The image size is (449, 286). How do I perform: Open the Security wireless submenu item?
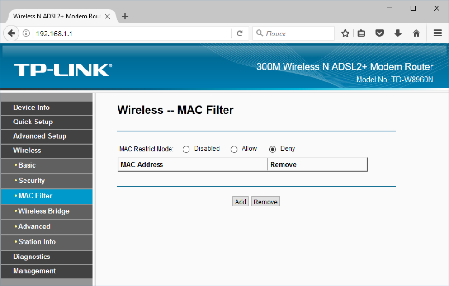[x=32, y=181]
